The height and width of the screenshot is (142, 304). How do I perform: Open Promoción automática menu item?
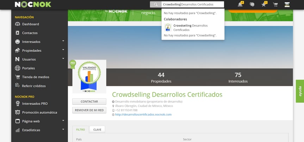tap(39, 112)
